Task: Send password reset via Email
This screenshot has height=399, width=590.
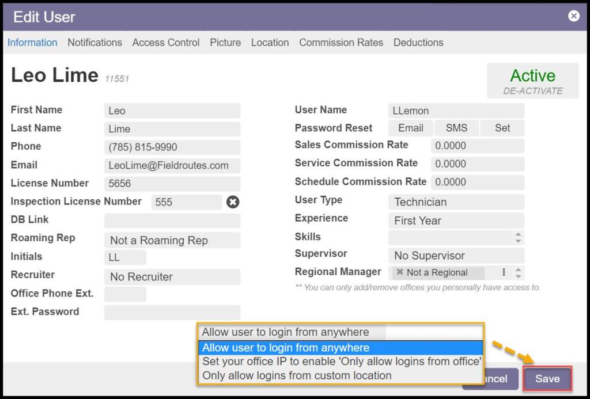Action: click(410, 128)
